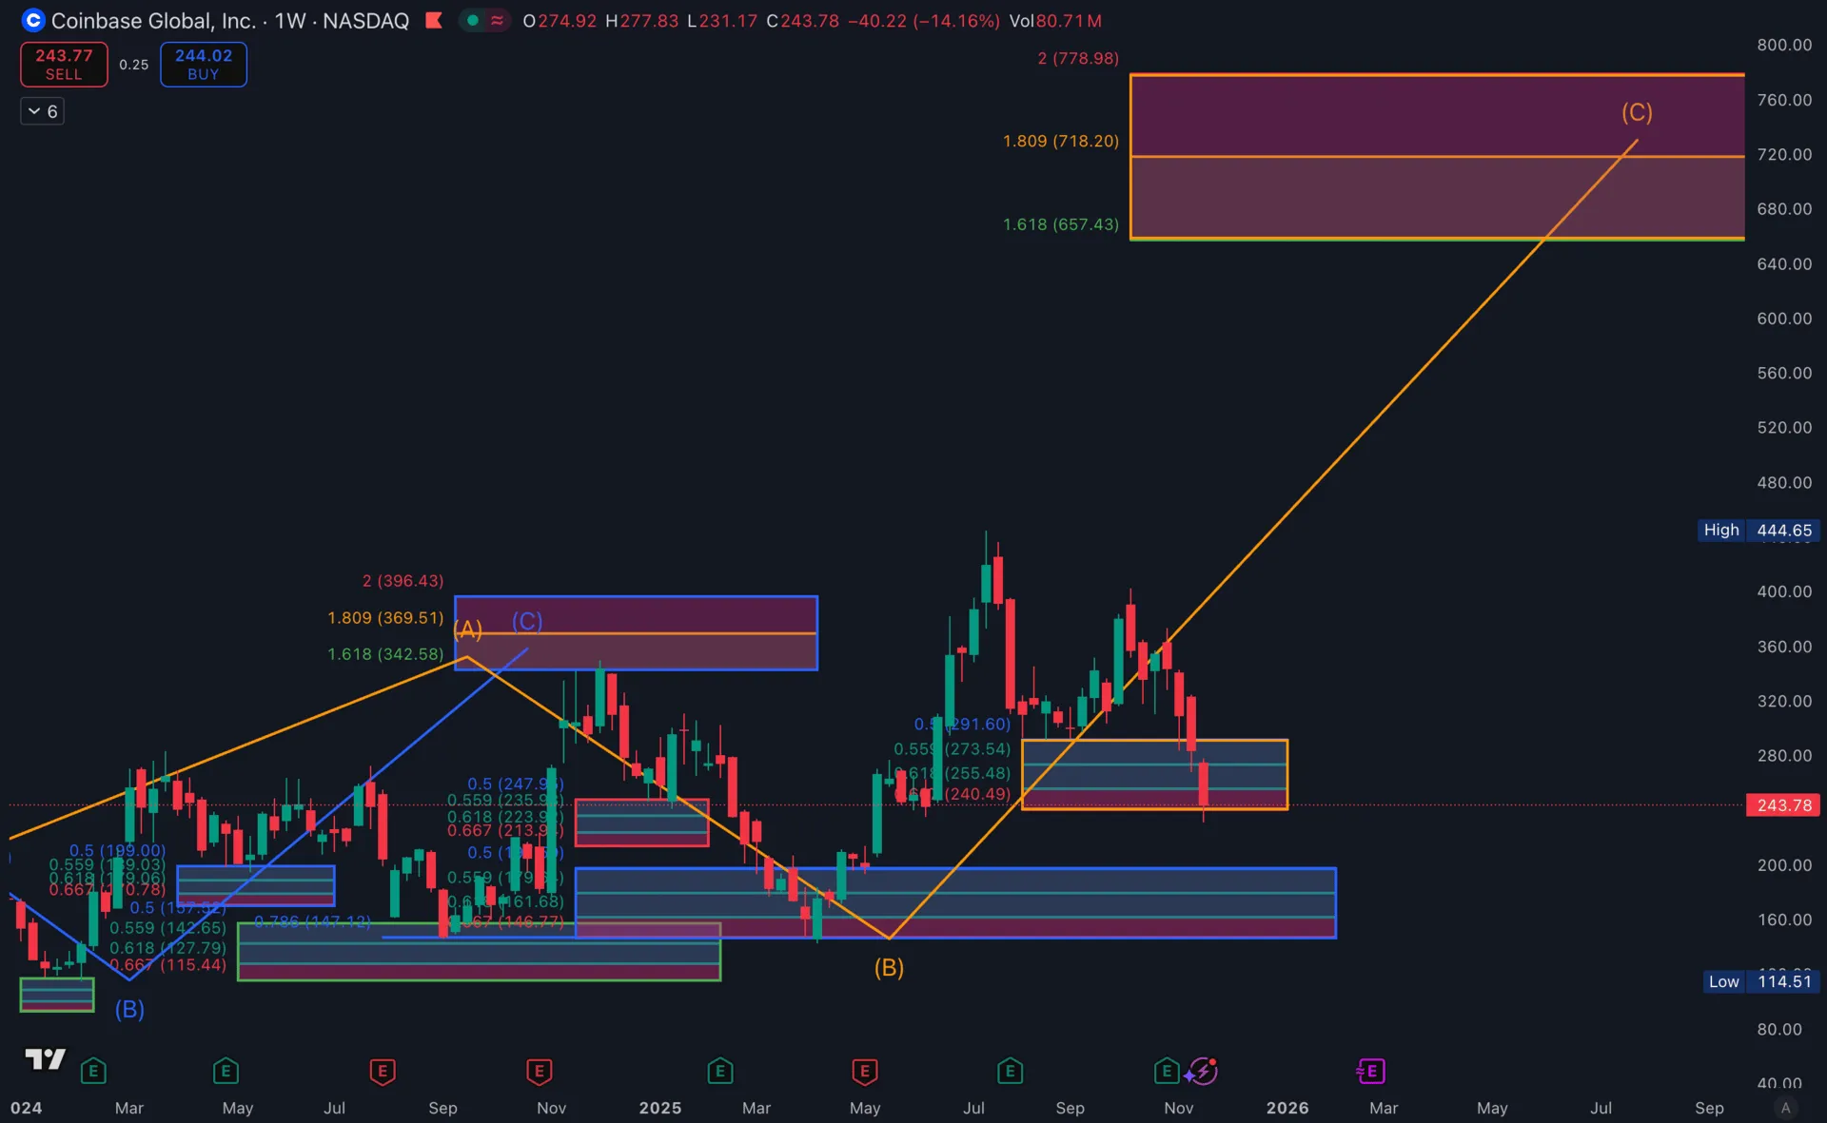The width and height of the screenshot is (1827, 1123).
Task: Click the red approximate-sign data indicator
Action: (x=497, y=20)
